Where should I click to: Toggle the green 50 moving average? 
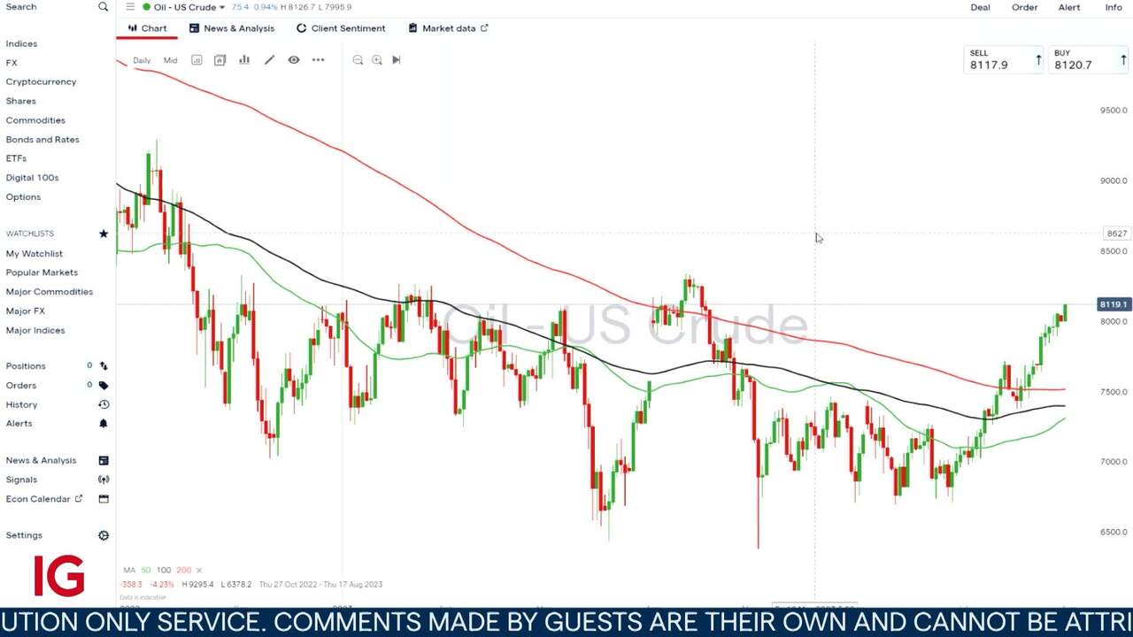pyautogui.click(x=146, y=570)
